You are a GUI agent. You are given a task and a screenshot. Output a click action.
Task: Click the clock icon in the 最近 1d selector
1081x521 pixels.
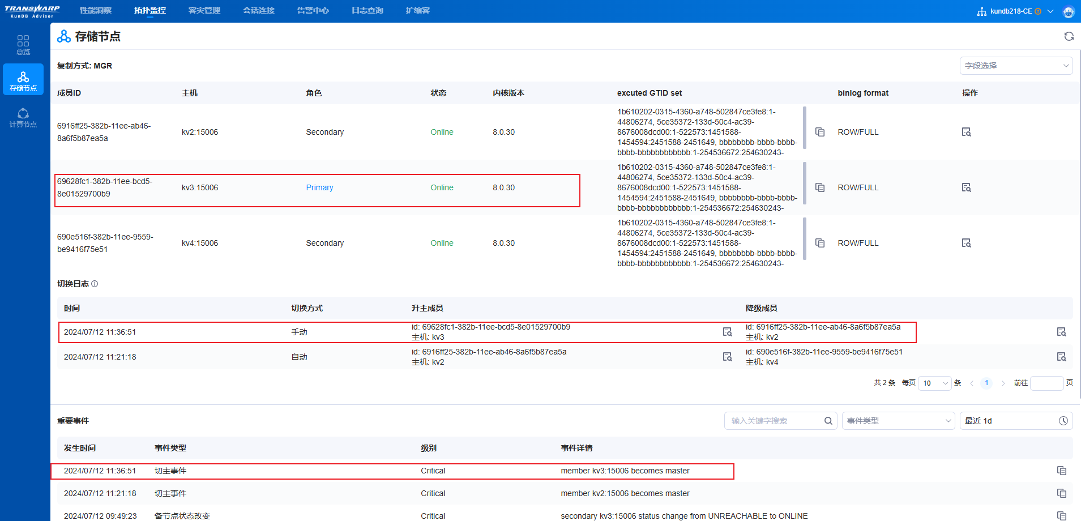1063,421
